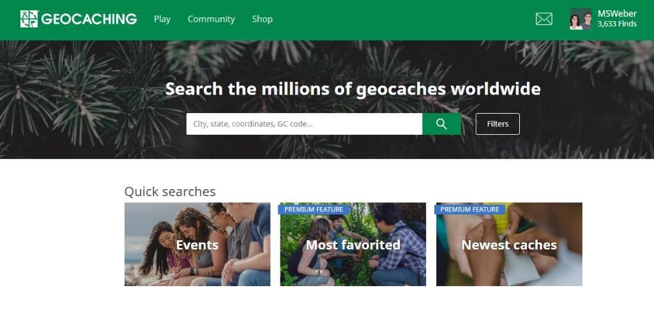Open the Play menu
This screenshot has height=313, width=654.
pyautogui.click(x=162, y=19)
